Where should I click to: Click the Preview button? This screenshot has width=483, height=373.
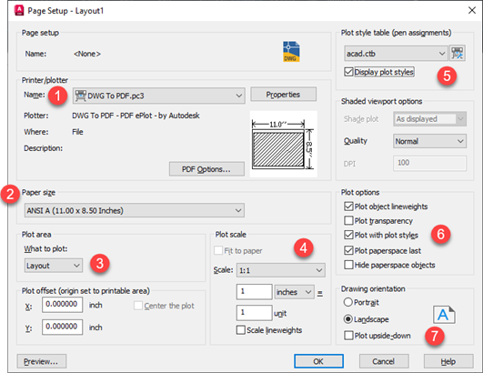(x=42, y=361)
